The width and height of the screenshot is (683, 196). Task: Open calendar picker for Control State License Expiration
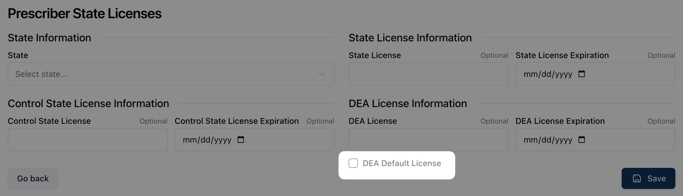(241, 140)
